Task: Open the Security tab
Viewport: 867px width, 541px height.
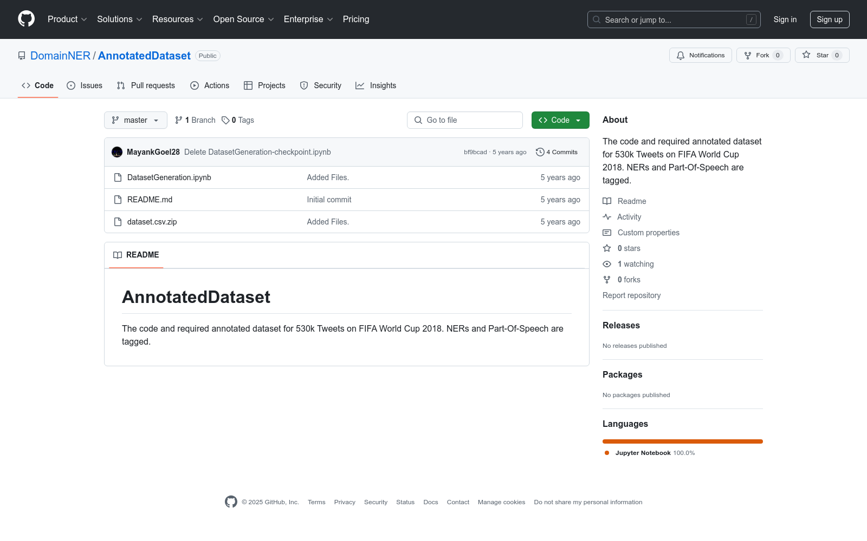Action: click(x=321, y=85)
